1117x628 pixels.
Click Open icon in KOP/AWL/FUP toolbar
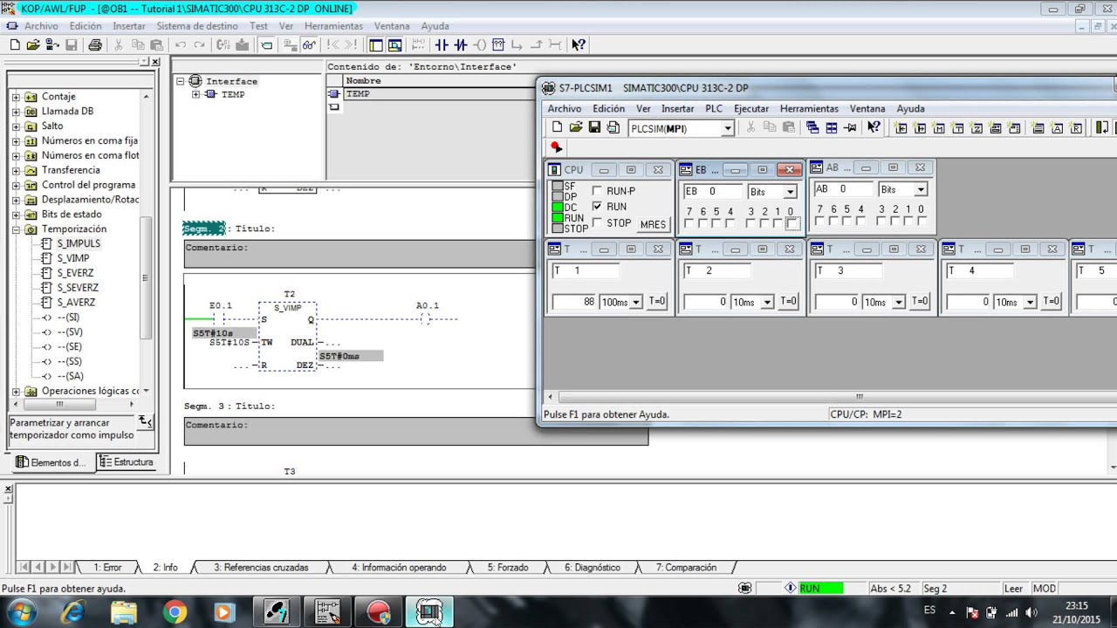[33, 44]
